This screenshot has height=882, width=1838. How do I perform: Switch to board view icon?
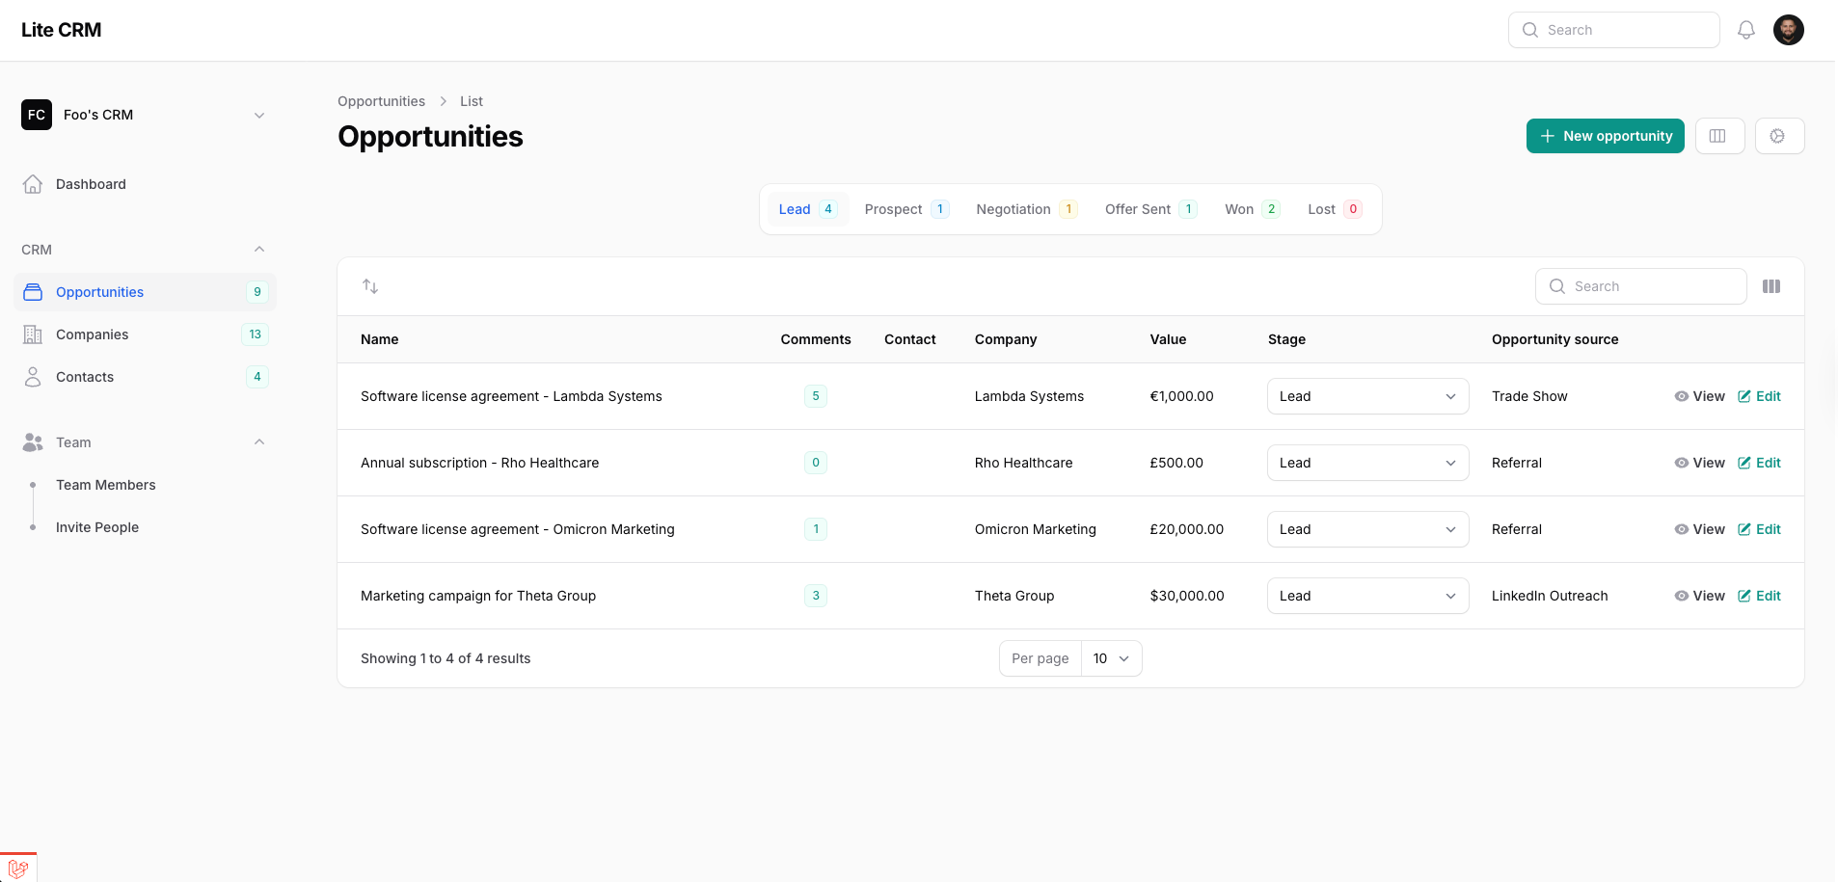pyautogui.click(x=1718, y=136)
